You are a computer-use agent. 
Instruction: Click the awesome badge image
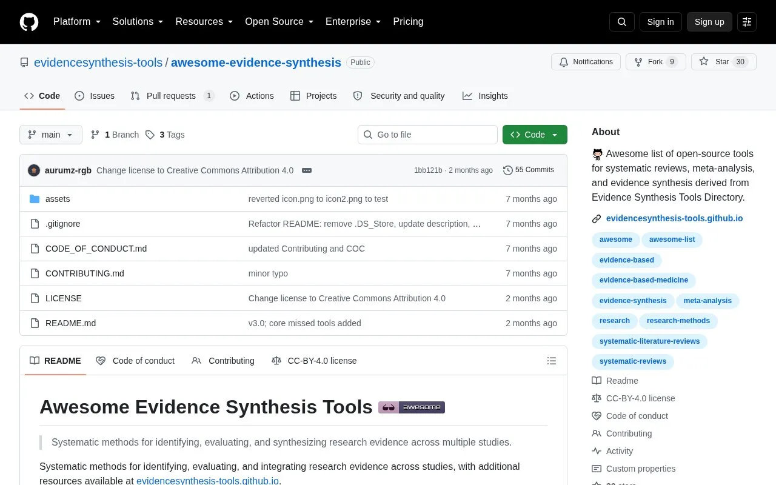tap(412, 407)
